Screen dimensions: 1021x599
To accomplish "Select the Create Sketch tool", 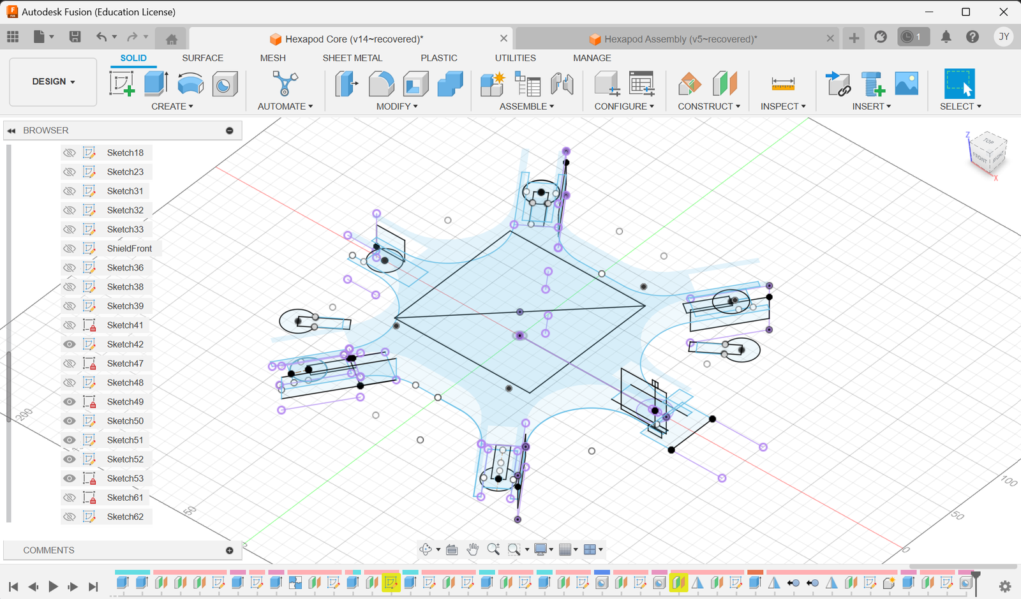I will point(121,84).
